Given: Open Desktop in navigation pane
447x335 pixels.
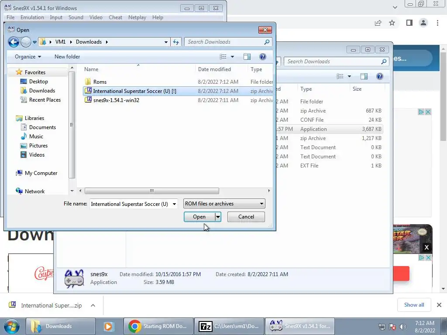Looking at the screenshot, I should pyautogui.click(x=38, y=82).
